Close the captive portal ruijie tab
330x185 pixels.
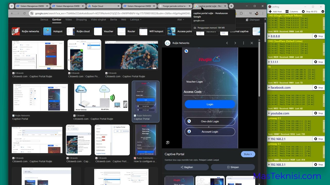pos(225,6)
